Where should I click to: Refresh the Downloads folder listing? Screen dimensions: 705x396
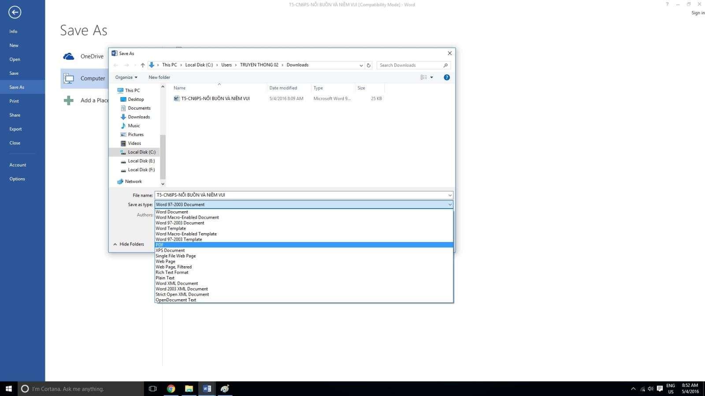point(369,65)
